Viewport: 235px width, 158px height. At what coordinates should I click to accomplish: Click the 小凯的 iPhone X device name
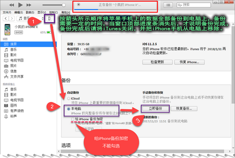click(x=26, y=27)
